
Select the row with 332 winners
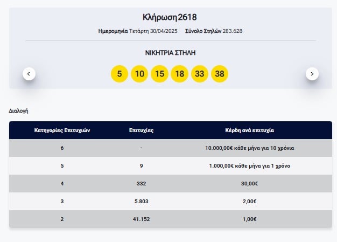(x=171, y=183)
